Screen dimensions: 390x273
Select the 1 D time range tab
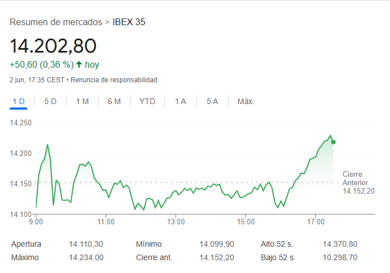18,101
